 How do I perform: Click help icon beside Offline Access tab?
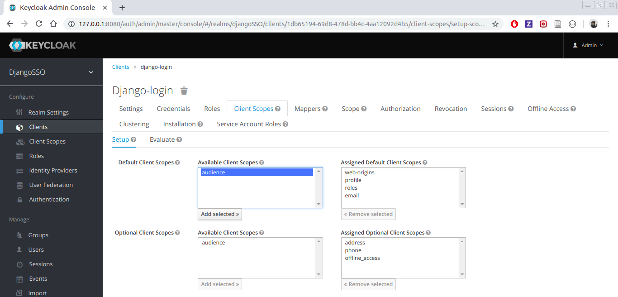click(x=573, y=109)
